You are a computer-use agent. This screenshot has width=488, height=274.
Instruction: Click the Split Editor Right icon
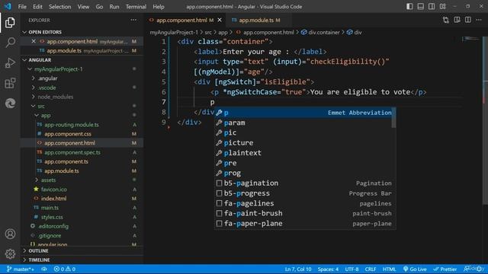tap(467, 20)
